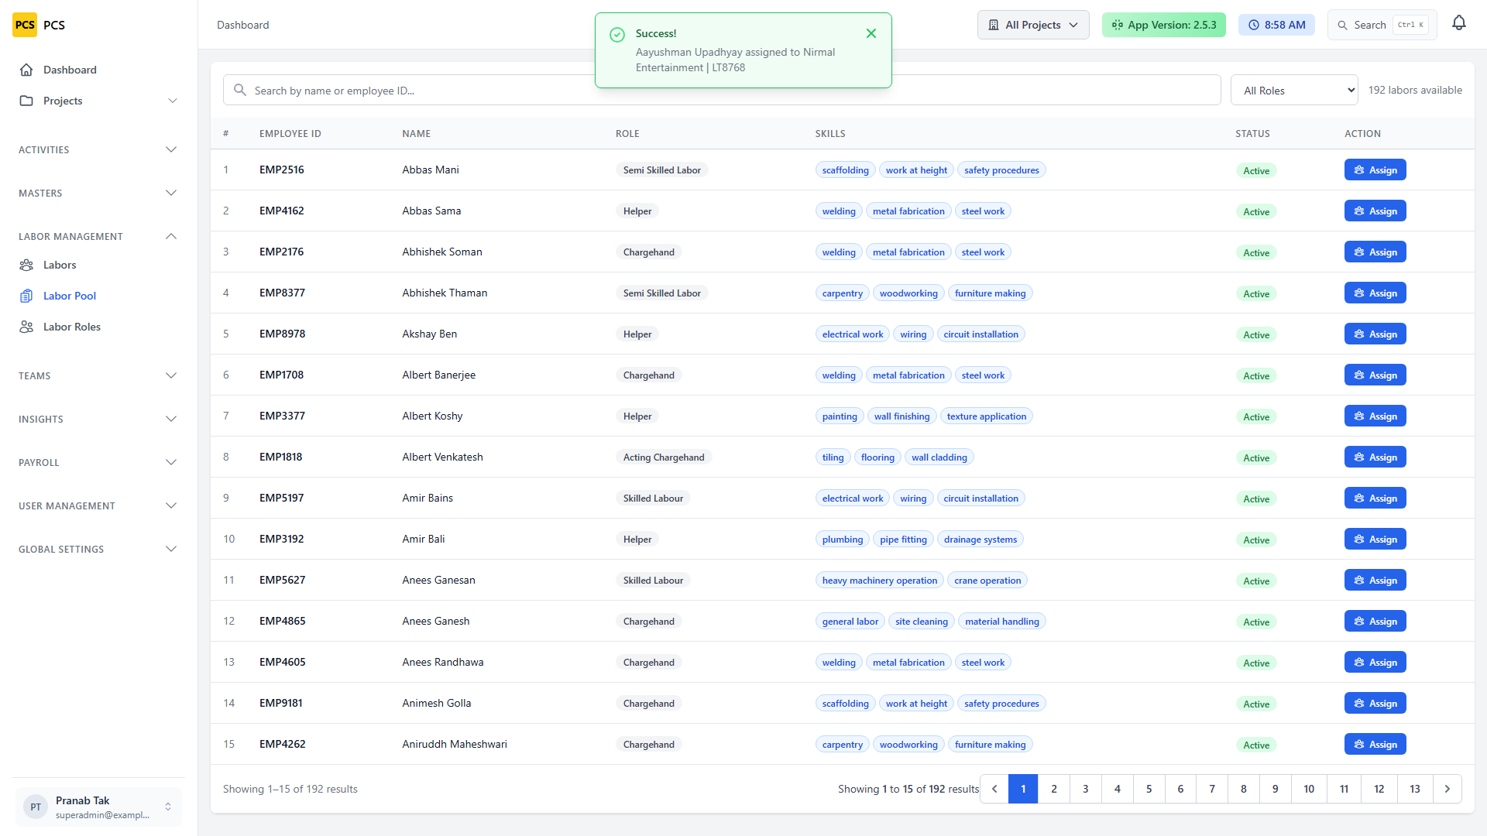
Task: Click the notification bell icon
Action: tap(1459, 24)
